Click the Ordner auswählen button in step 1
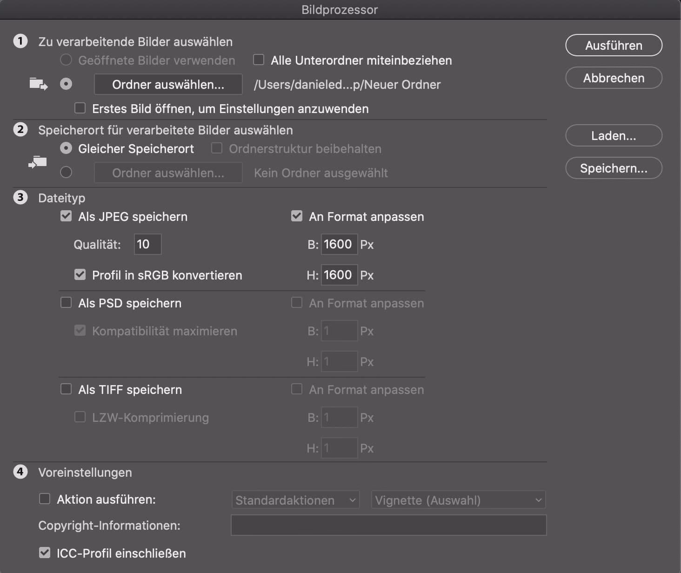 [x=168, y=84]
